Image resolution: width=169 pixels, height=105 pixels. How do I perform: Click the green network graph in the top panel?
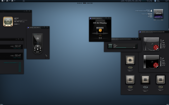tap(144, 1)
